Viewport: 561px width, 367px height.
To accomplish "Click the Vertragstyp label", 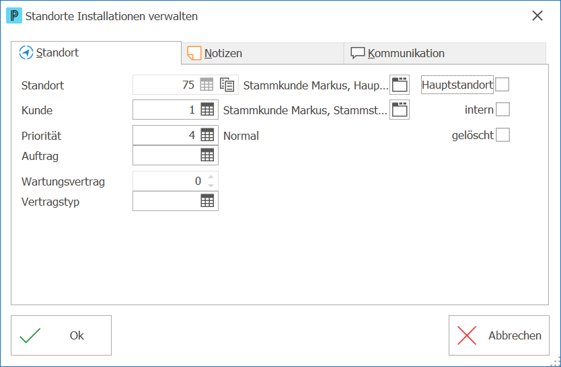I will tap(50, 202).
